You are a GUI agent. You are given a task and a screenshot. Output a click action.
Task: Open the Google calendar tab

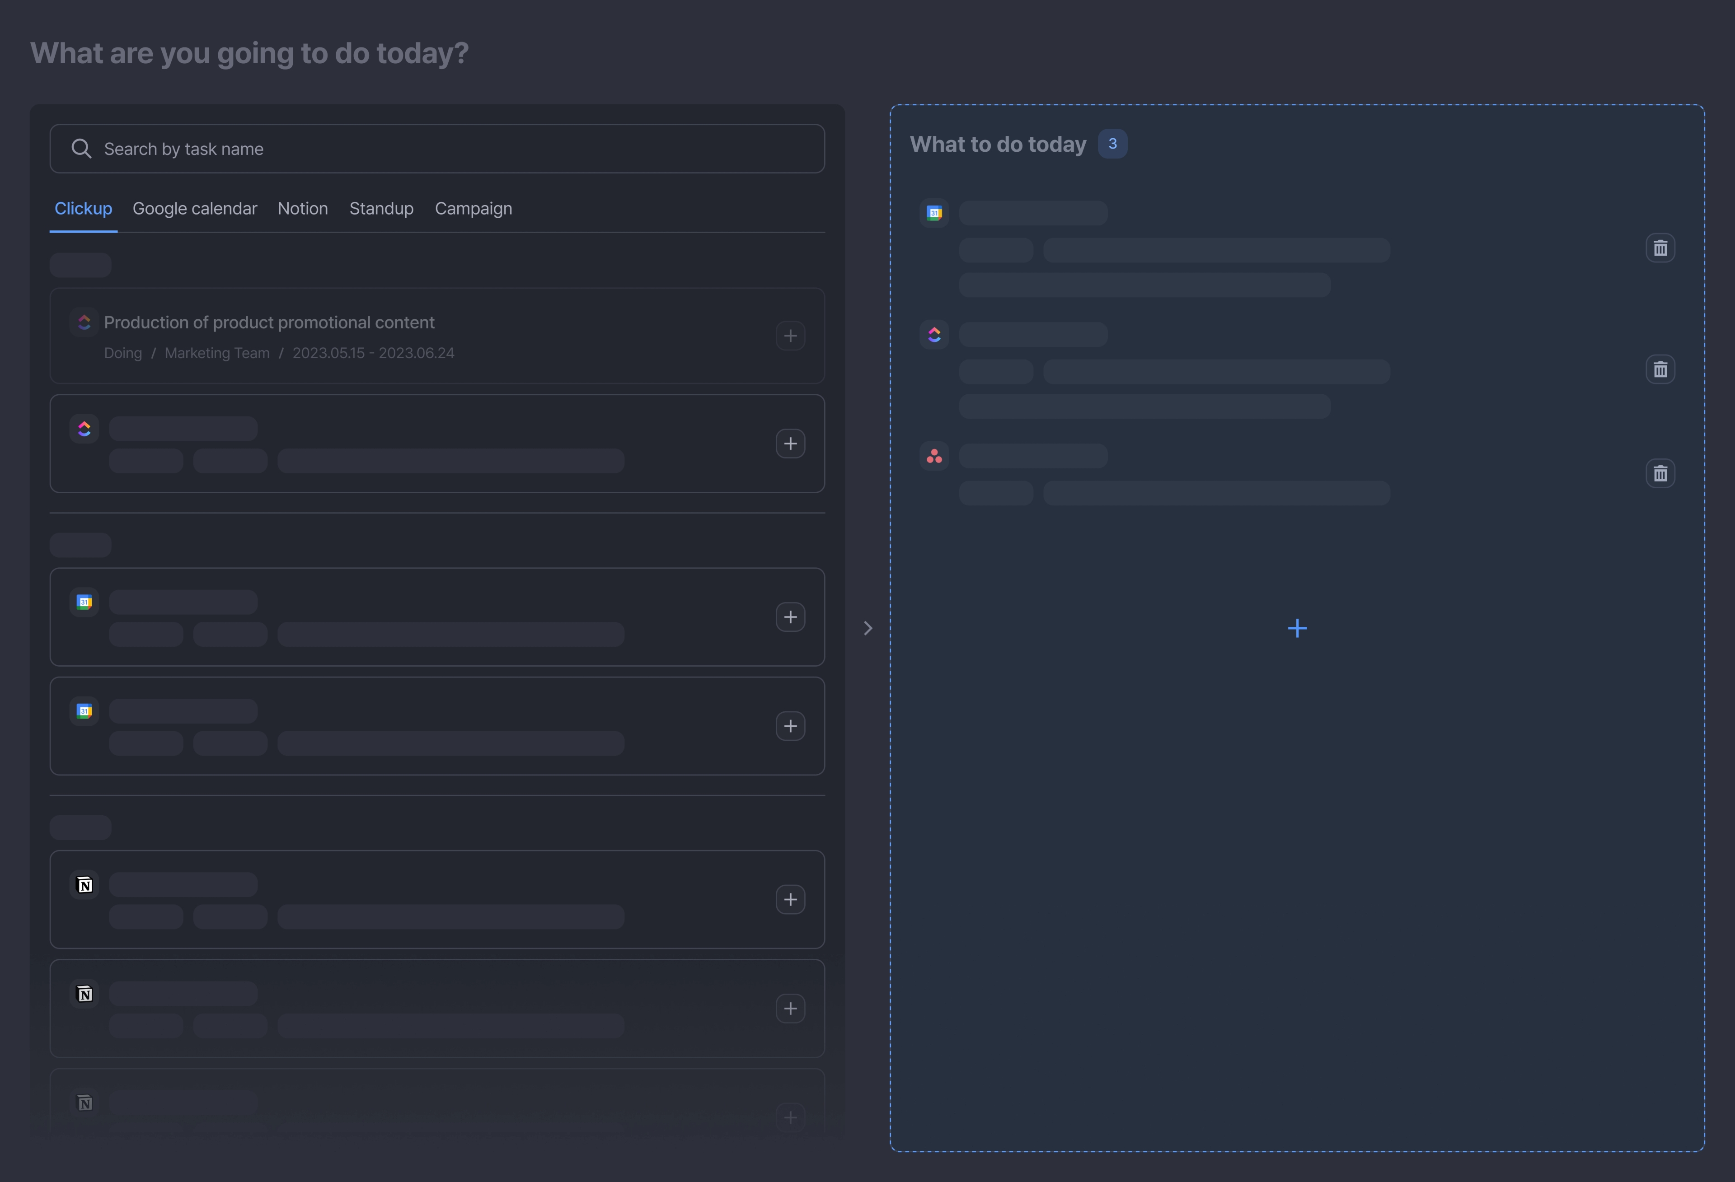(195, 208)
